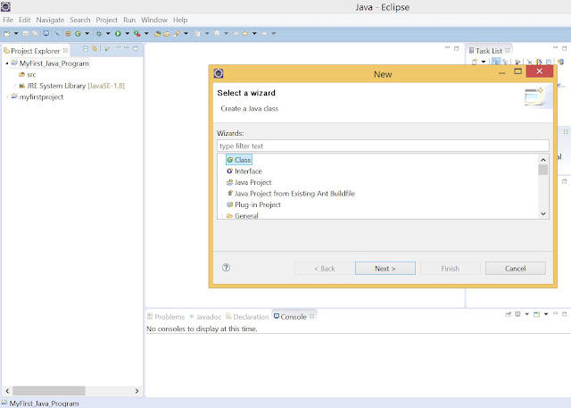This screenshot has height=408, width=571.
Task: Close the Project Explorer tab
Action: pos(65,50)
